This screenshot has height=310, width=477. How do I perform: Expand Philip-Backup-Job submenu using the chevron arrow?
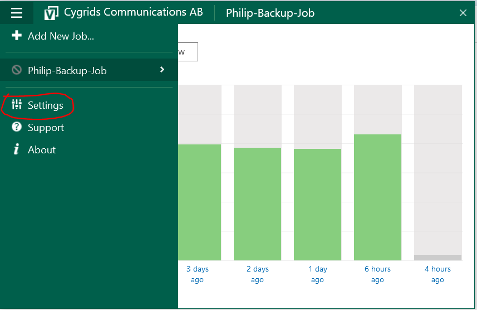click(x=162, y=70)
